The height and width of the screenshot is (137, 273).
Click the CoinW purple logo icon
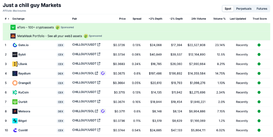click(x=15, y=130)
